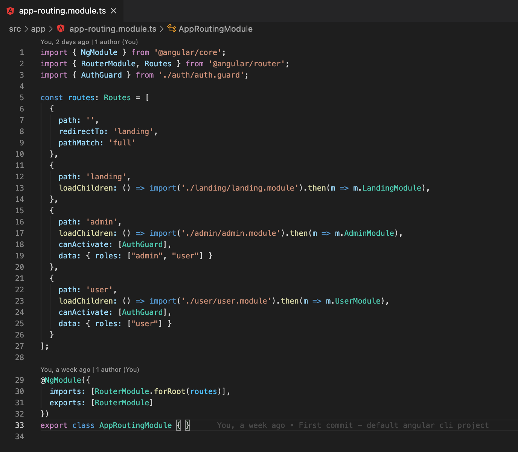Viewport: 518px width, 452px height.
Task: Click "RouterModule" on line 31
Action: 122,403
